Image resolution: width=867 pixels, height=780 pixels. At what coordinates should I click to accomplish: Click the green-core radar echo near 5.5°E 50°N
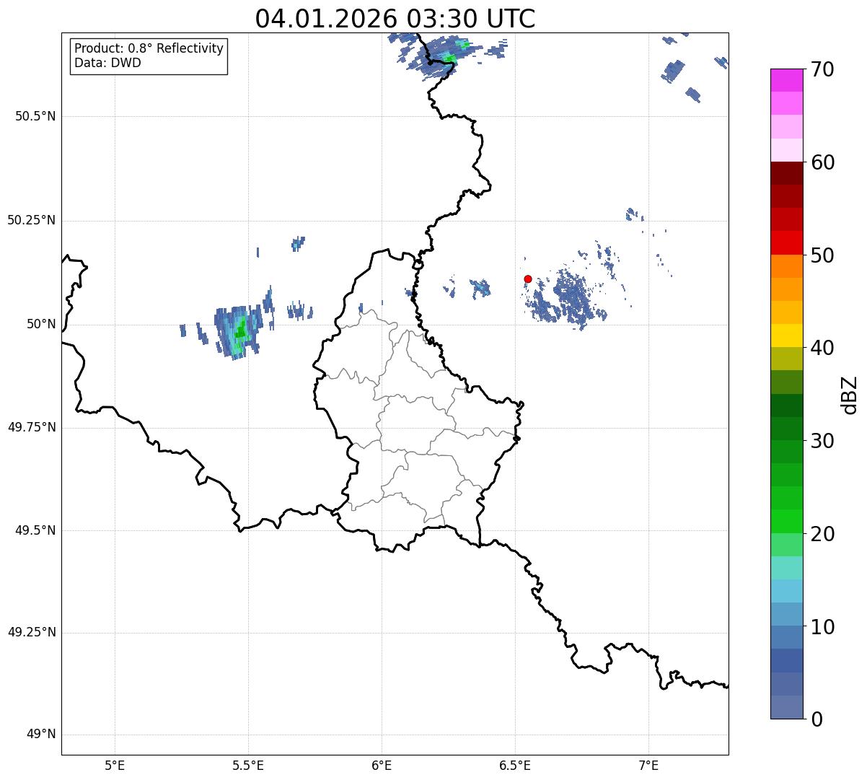click(x=238, y=332)
